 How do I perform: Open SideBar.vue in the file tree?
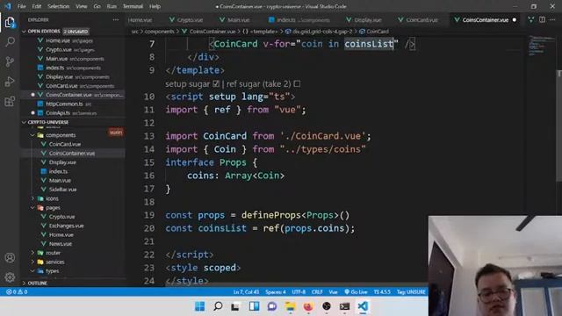point(62,190)
